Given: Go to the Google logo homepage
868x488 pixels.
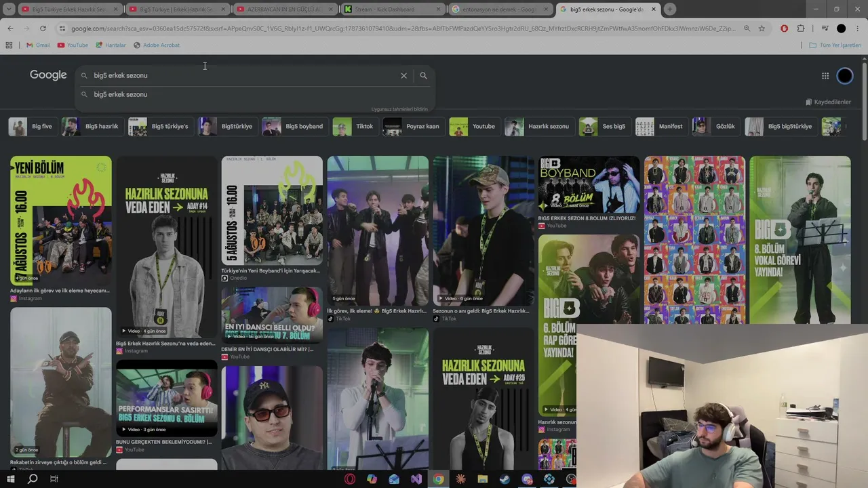Looking at the screenshot, I should 48,75.
